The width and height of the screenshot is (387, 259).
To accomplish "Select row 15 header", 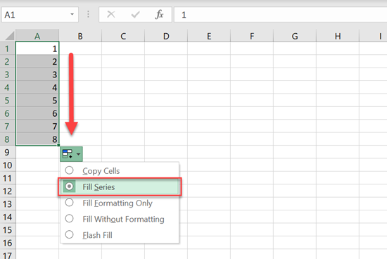I will coord(8,230).
